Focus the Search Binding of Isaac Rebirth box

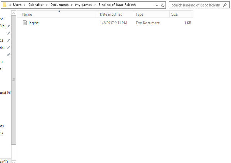pyautogui.click(x=199, y=5)
